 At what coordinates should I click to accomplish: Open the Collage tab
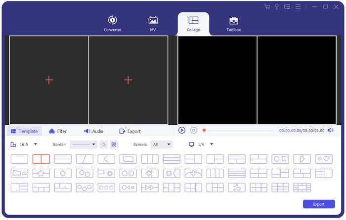tap(193, 24)
